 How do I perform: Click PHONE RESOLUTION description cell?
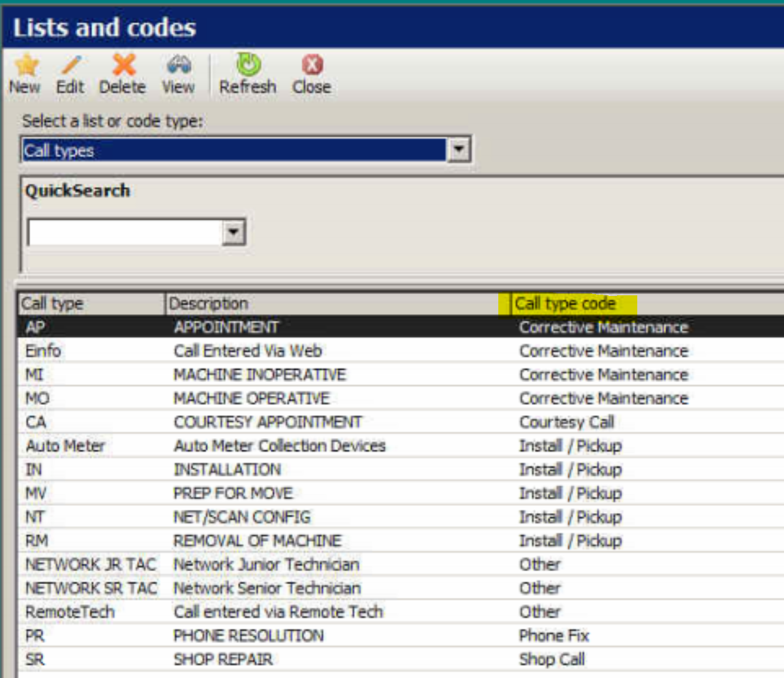pos(249,636)
